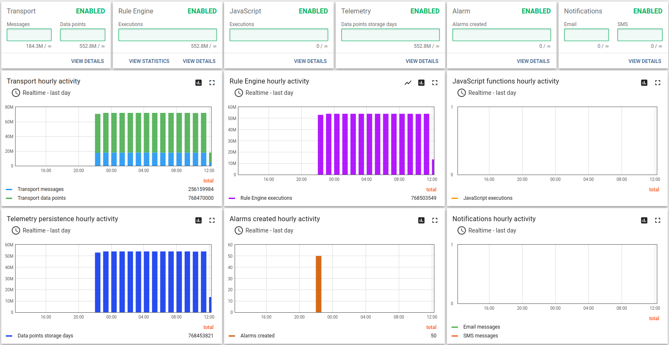669x345 pixels.
Task: Open Transport hourly activity bar chart details icon
Action: tap(199, 83)
